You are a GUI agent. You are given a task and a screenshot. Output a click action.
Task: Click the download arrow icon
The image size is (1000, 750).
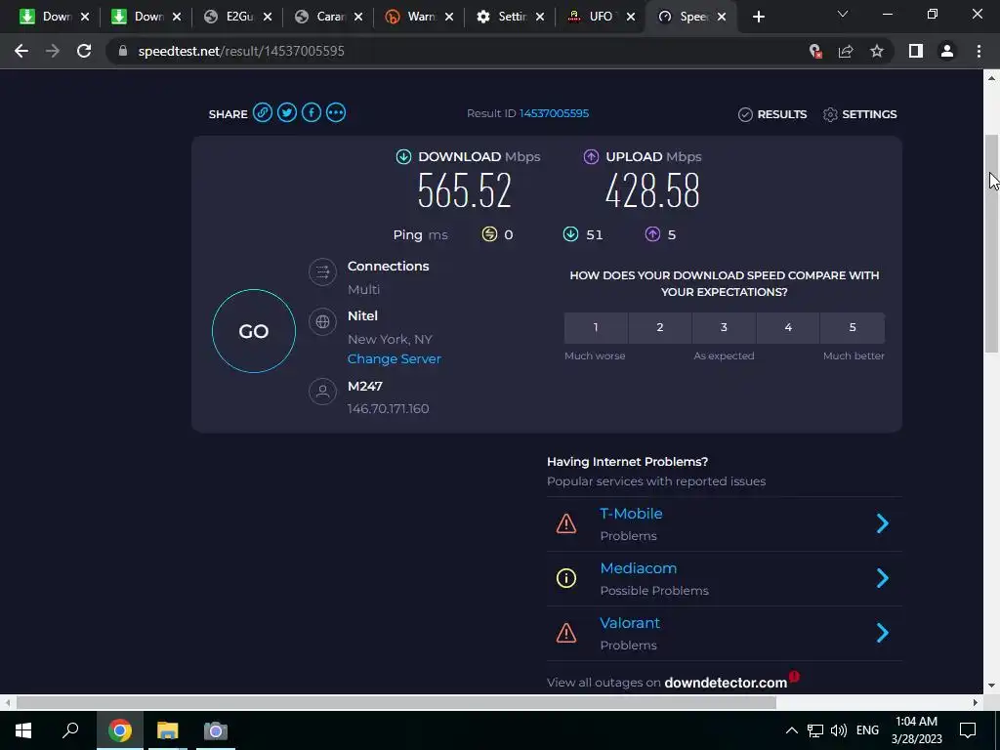(x=403, y=157)
